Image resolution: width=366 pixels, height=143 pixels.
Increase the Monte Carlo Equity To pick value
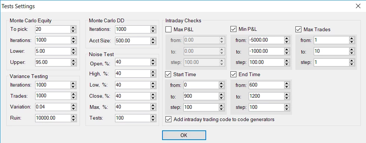(73, 27)
